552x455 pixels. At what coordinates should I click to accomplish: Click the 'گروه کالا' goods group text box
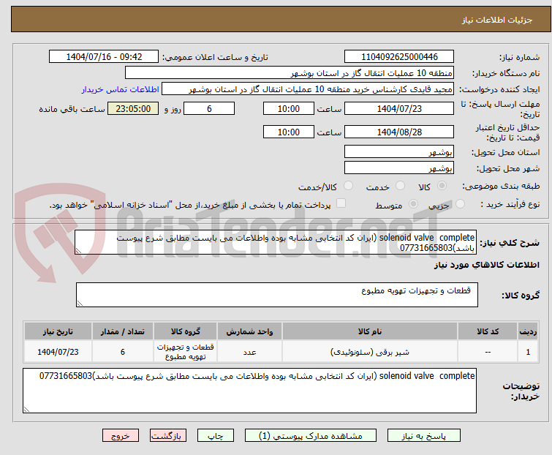pos(276,295)
